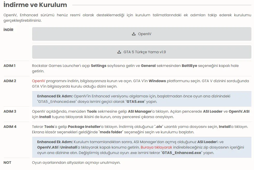Click the 'Enhanced Ek Adım:' label under ADIM 4
This screenshot has width=254, height=170.
click(x=55, y=142)
